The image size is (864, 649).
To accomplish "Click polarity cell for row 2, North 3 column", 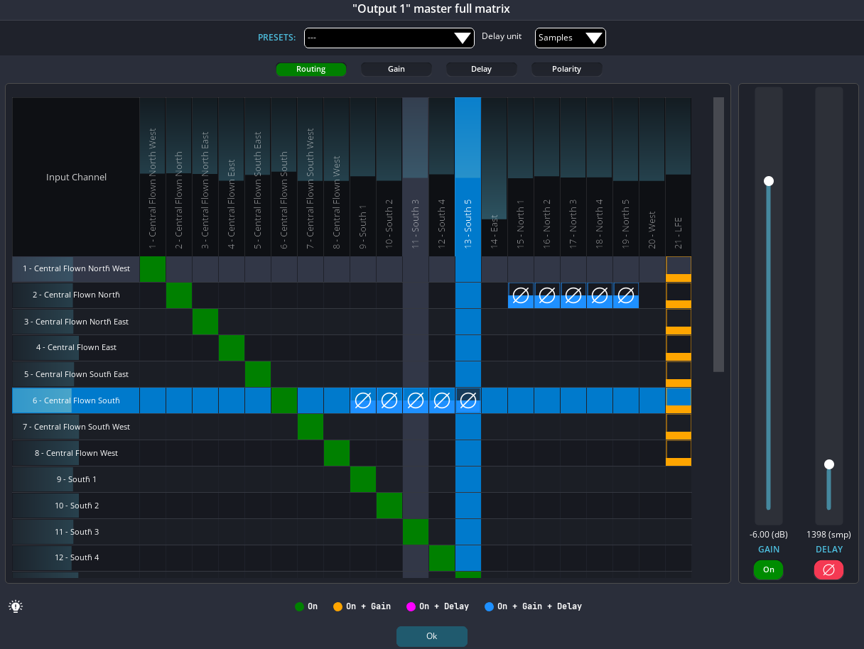I will coord(573,295).
